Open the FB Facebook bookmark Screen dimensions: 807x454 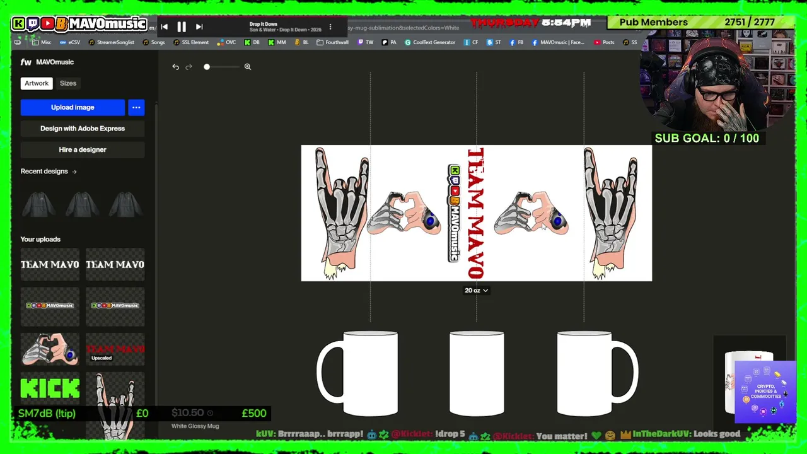(517, 42)
